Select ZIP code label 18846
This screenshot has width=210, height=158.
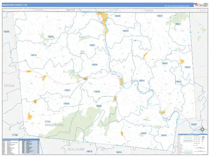tap(164, 135)
